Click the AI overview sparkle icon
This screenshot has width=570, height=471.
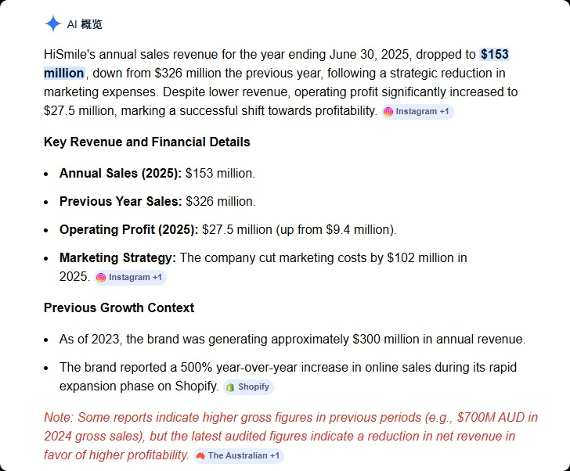tap(52, 23)
